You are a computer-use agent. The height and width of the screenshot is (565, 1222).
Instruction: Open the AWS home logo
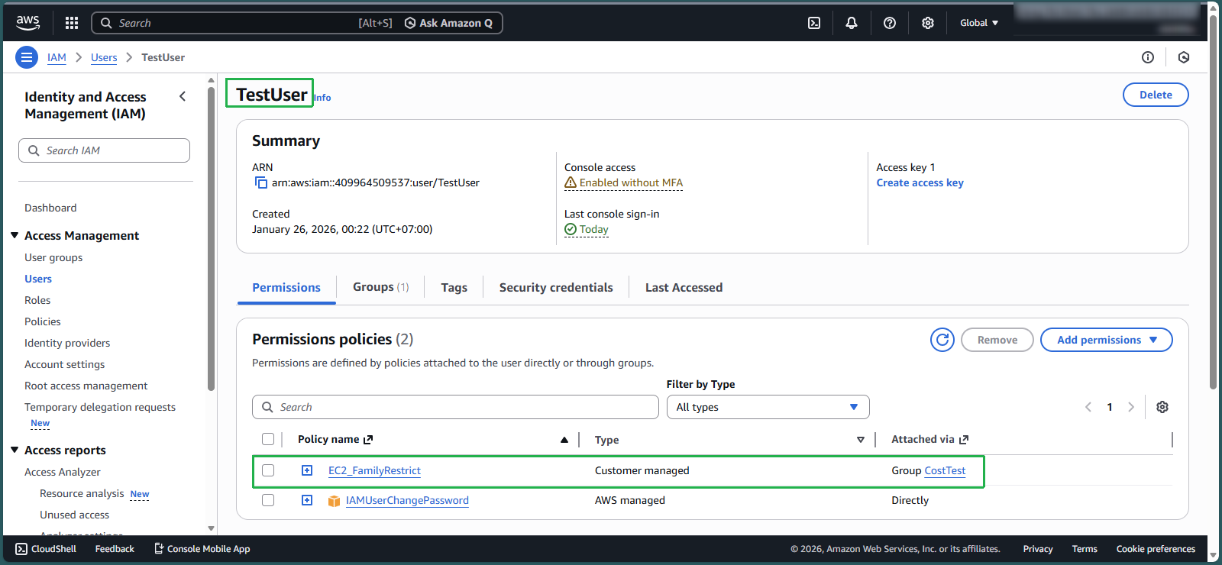(x=28, y=23)
